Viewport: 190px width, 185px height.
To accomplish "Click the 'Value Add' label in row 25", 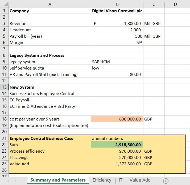I will point(50,164).
